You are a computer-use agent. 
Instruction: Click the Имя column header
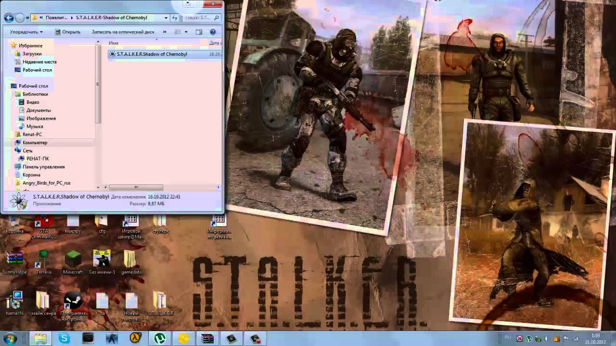(x=114, y=43)
